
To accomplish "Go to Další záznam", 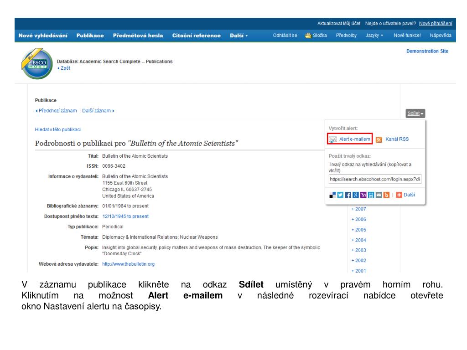I will (x=98, y=111).
